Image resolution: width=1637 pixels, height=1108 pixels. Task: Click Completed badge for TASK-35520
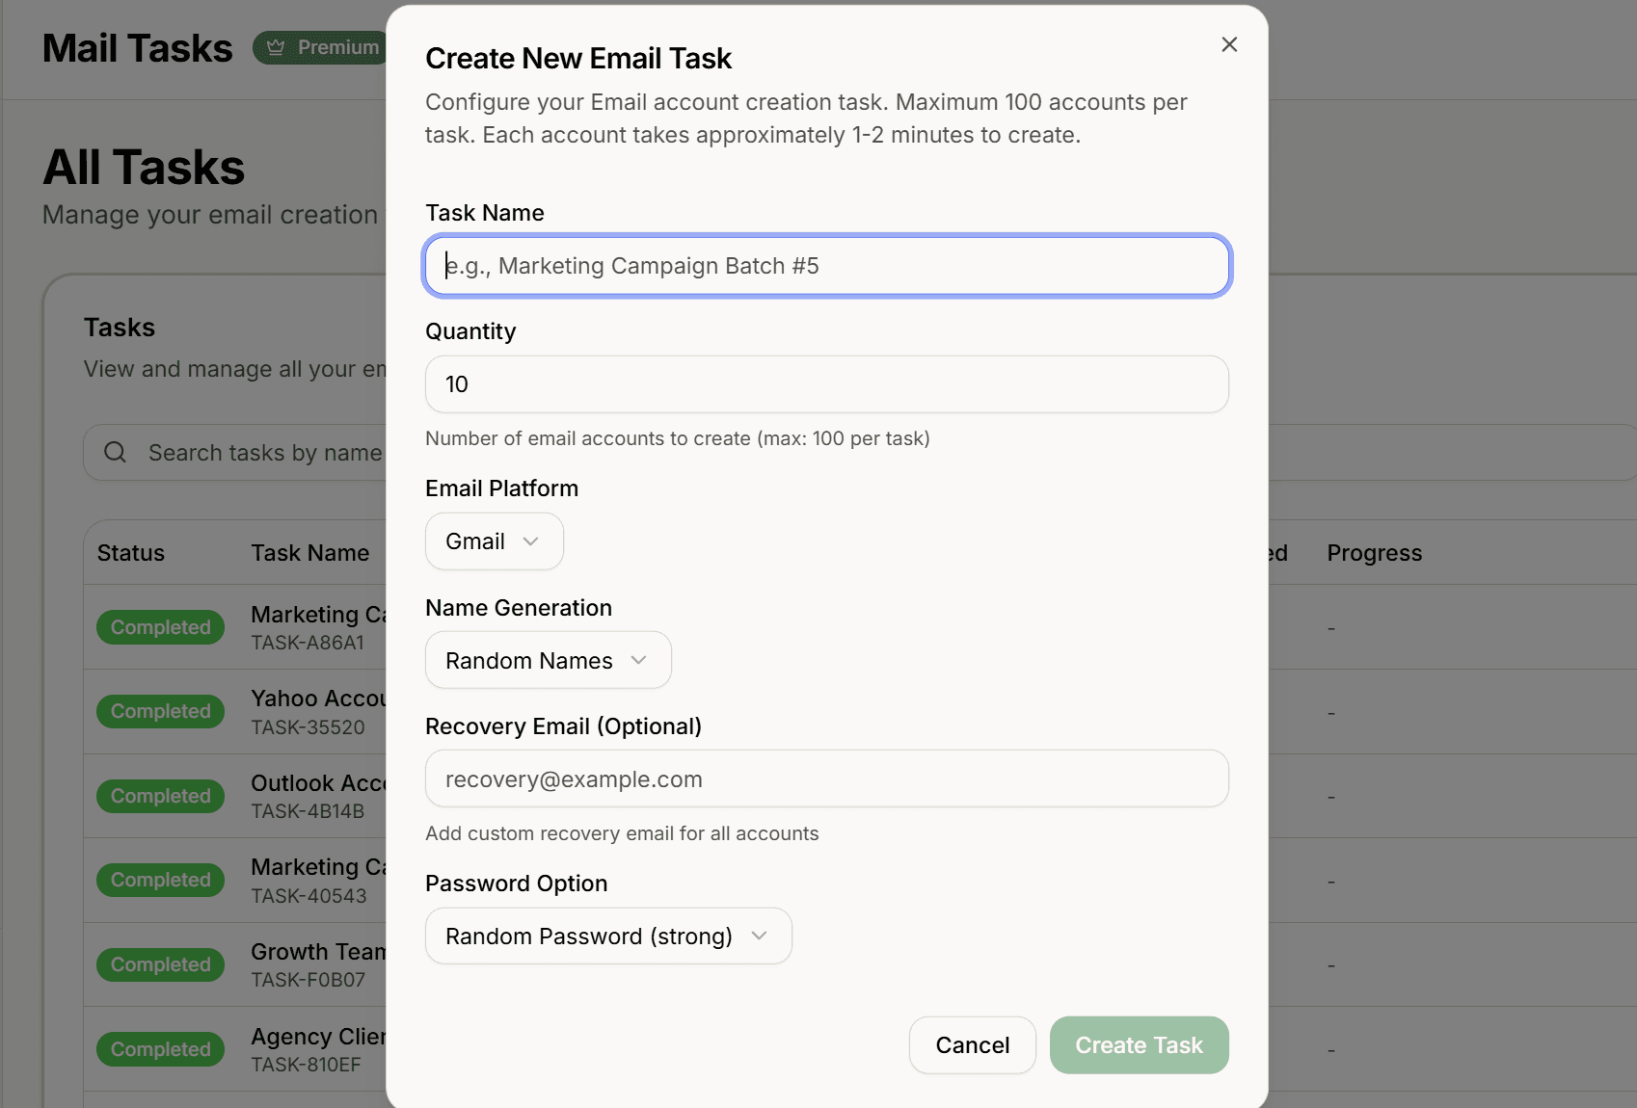(x=161, y=711)
